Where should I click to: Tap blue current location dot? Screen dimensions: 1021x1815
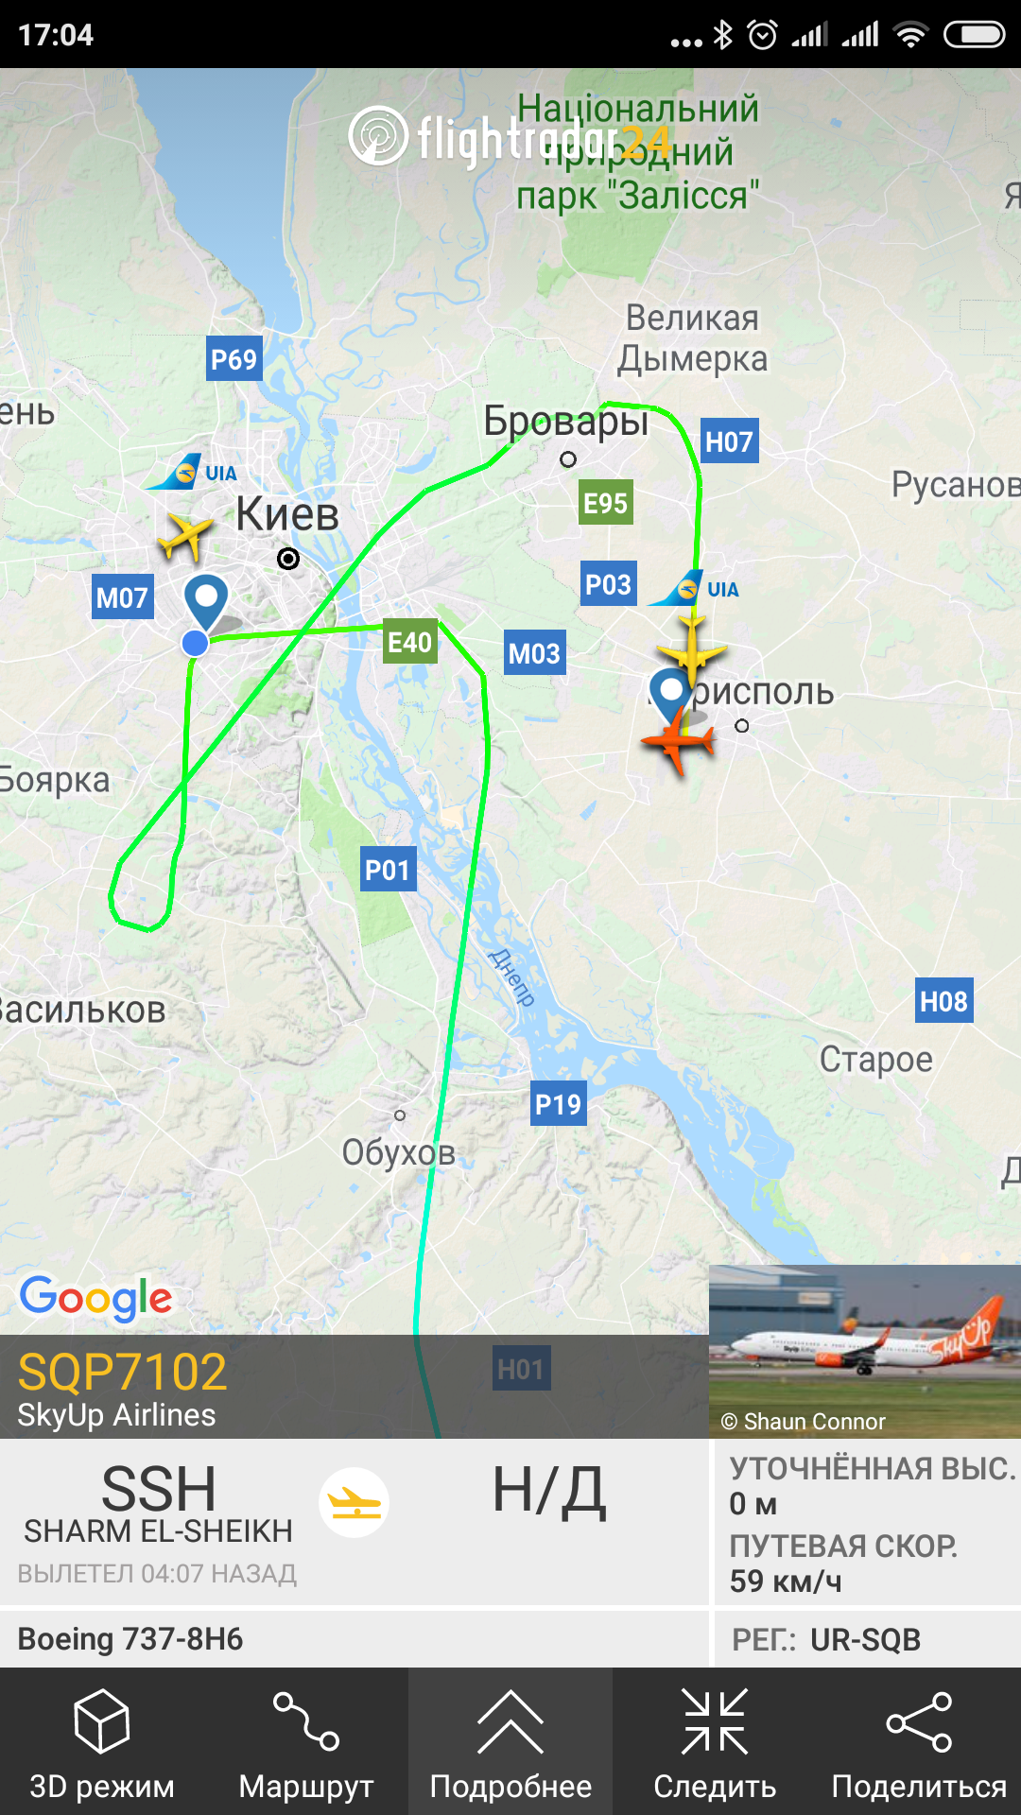[195, 643]
